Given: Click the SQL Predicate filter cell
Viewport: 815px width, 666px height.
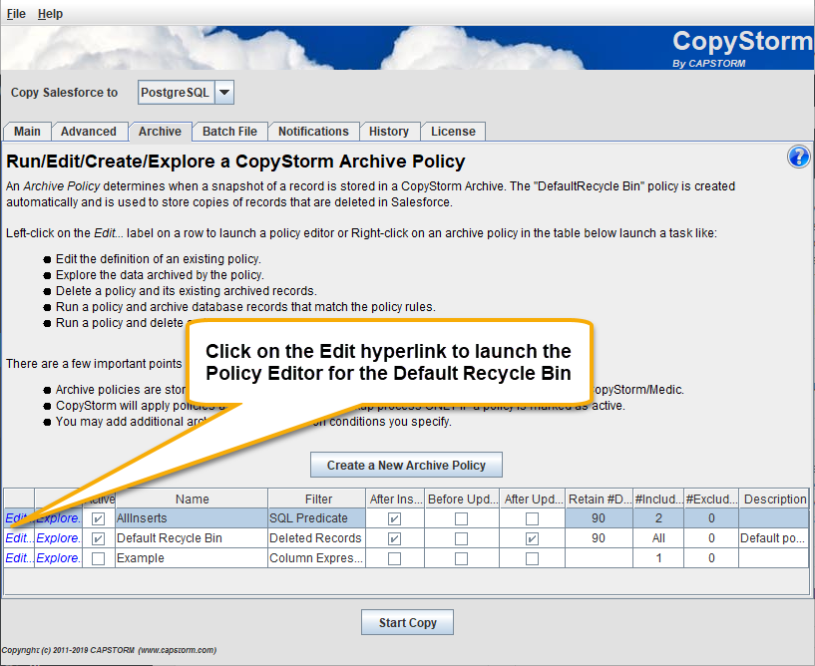Looking at the screenshot, I should point(316,518).
